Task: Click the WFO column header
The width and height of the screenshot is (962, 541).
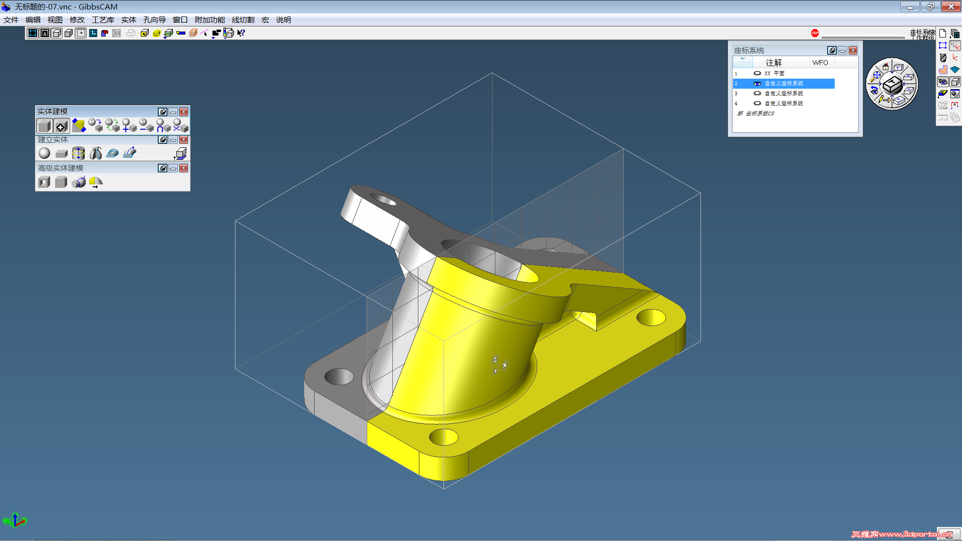Action: (x=820, y=63)
